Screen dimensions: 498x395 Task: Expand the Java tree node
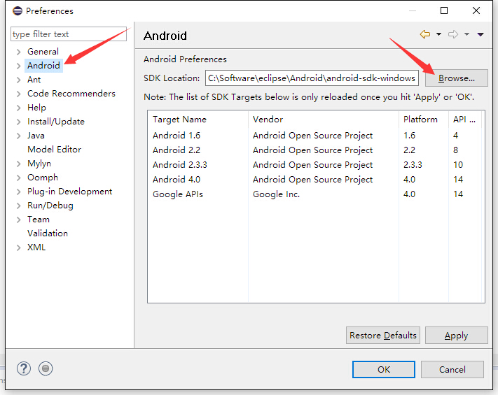pyautogui.click(x=18, y=136)
